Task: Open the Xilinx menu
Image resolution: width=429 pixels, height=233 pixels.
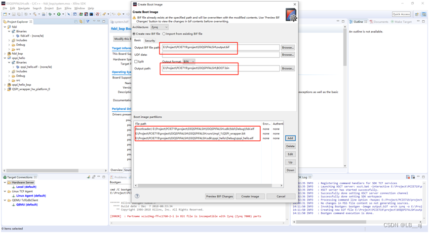Action: pos(68,8)
